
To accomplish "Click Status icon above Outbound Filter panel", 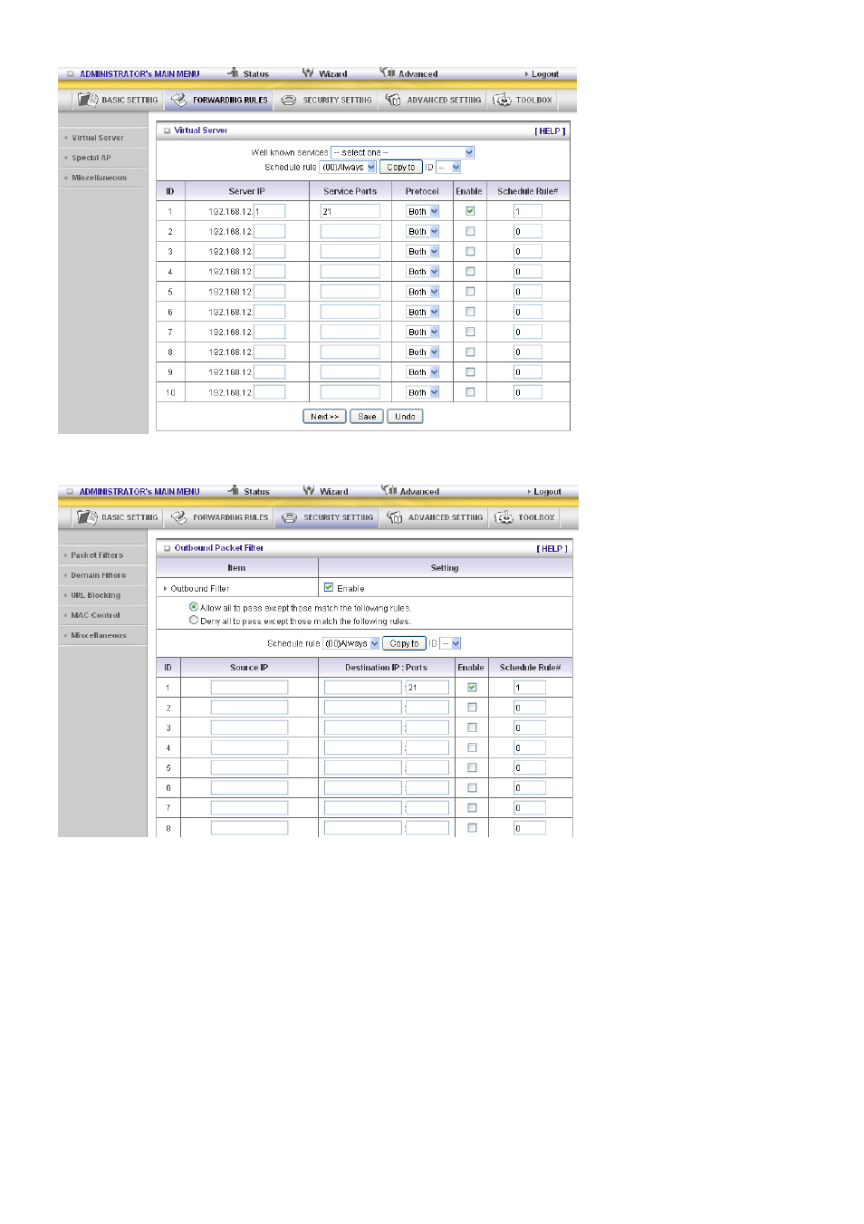I will (x=234, y=490).
